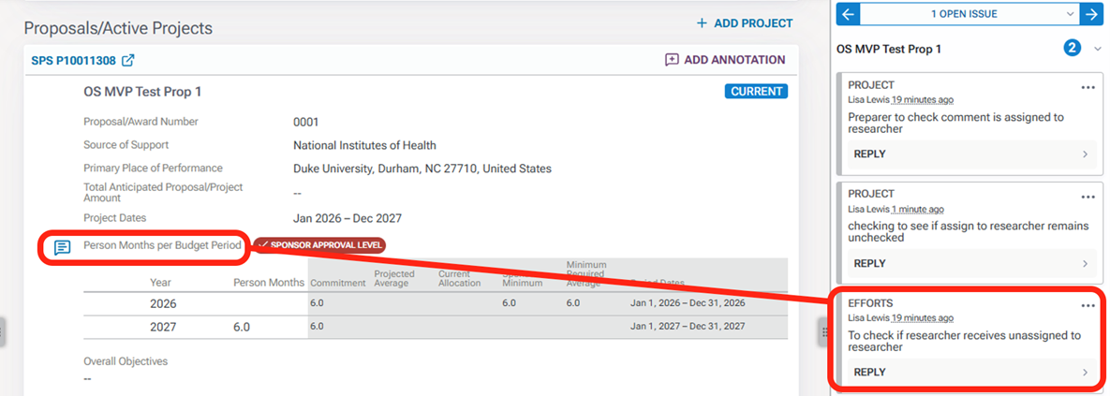The height and width of the screenshot is (396, 1110).
Task: Open more options on second PROJECT comment
Action: (x=1088, y=197)
